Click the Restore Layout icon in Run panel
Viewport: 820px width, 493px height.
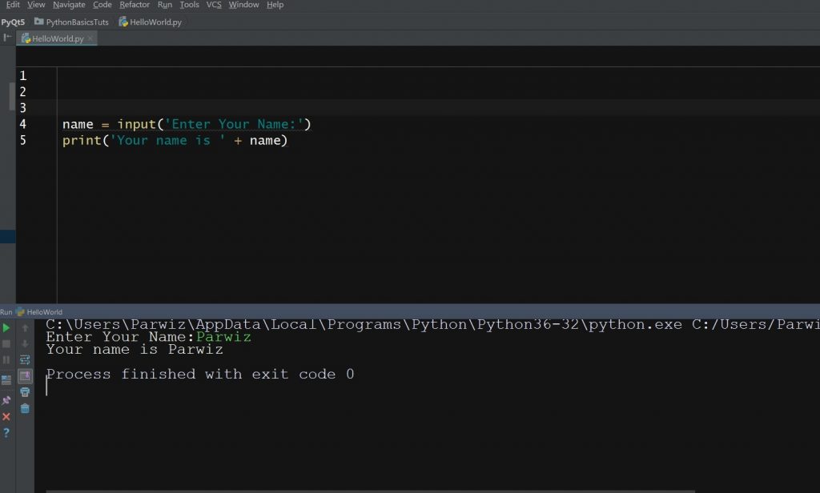[6, 380]
